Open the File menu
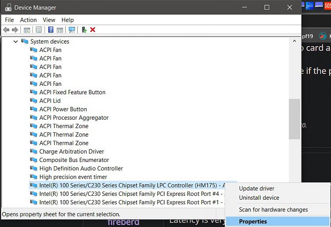331x227 pixels. 10,20
